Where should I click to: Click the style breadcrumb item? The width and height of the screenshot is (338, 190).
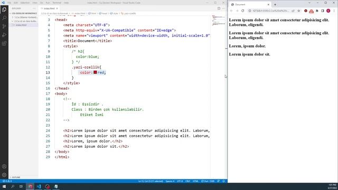click(114, 13)
